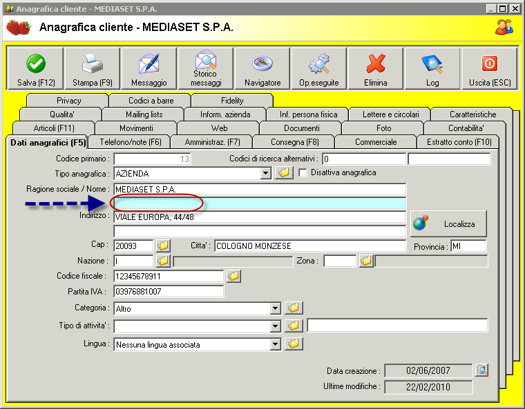The image size is (525, 409).
Task: Open folder lookup next to Tipo di attivita'
Action: (x=294, y=326)
